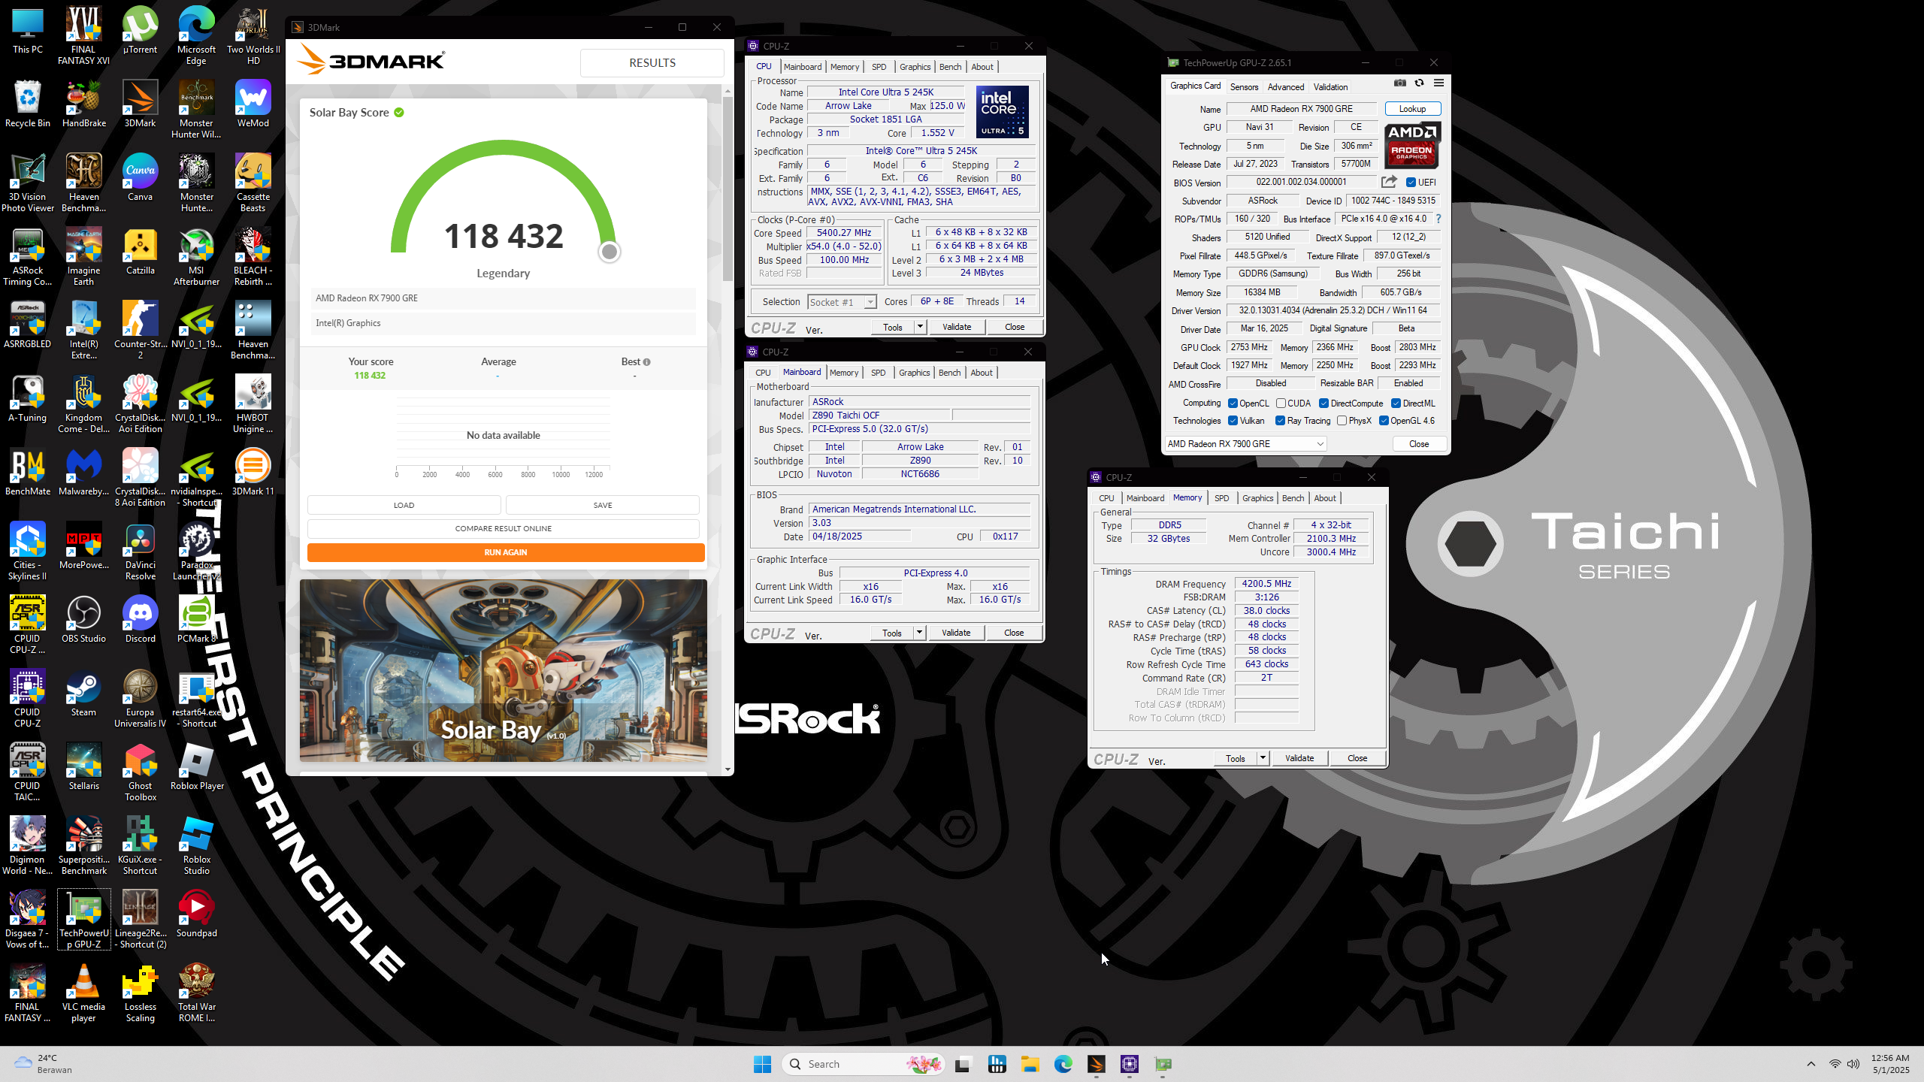Click the BIOS version share/export icon in GPU-Z
This screenshot has height=1082, width=1924.
[x=1389, y=182]
